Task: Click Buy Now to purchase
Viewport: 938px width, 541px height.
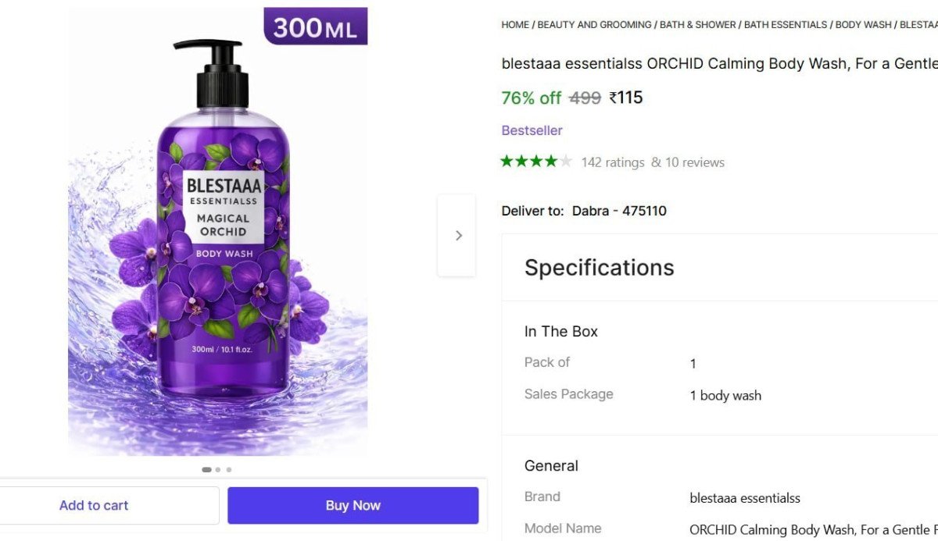Action: (x=353, y=505)
